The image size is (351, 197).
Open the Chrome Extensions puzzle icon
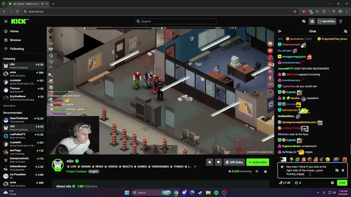tap(324, 11)
